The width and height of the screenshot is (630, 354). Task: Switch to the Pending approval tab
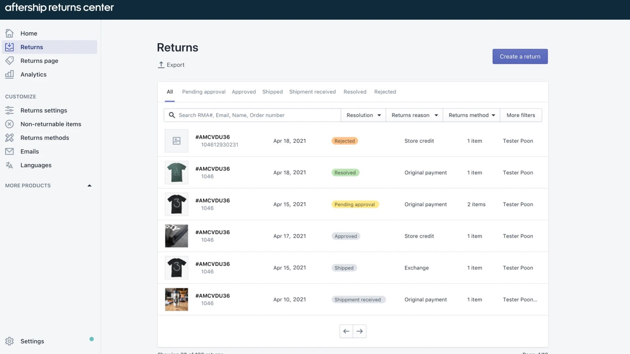(x=204, y=92)
